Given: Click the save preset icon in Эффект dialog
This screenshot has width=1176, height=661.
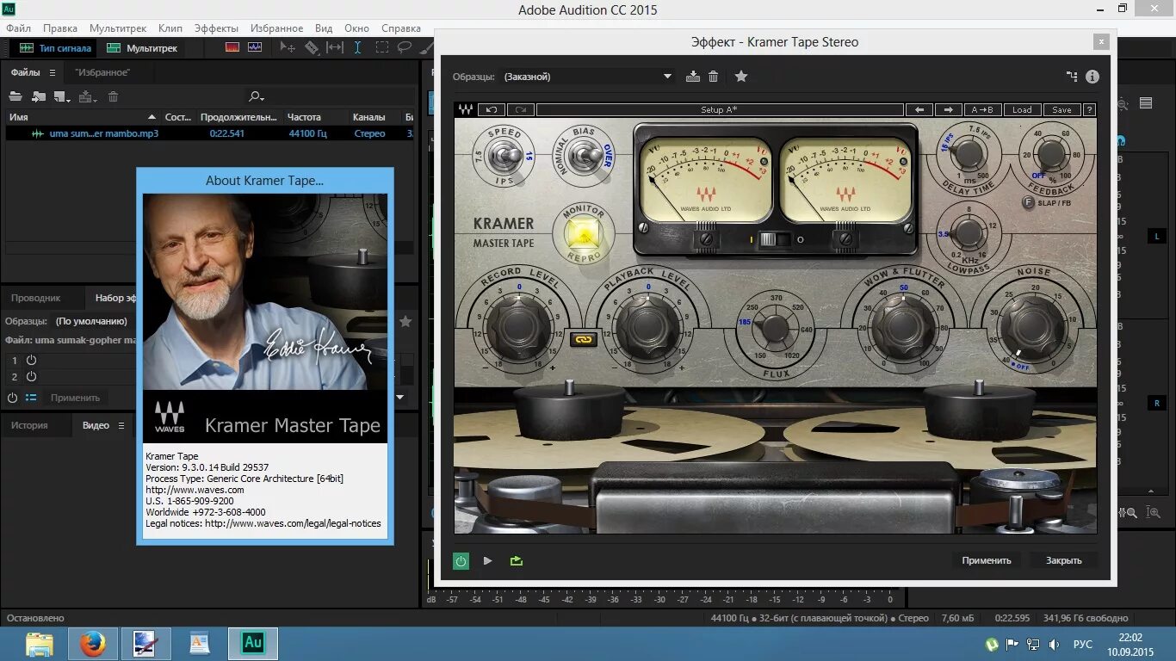Looking at the screenshot, I should [x=693, y=77].
